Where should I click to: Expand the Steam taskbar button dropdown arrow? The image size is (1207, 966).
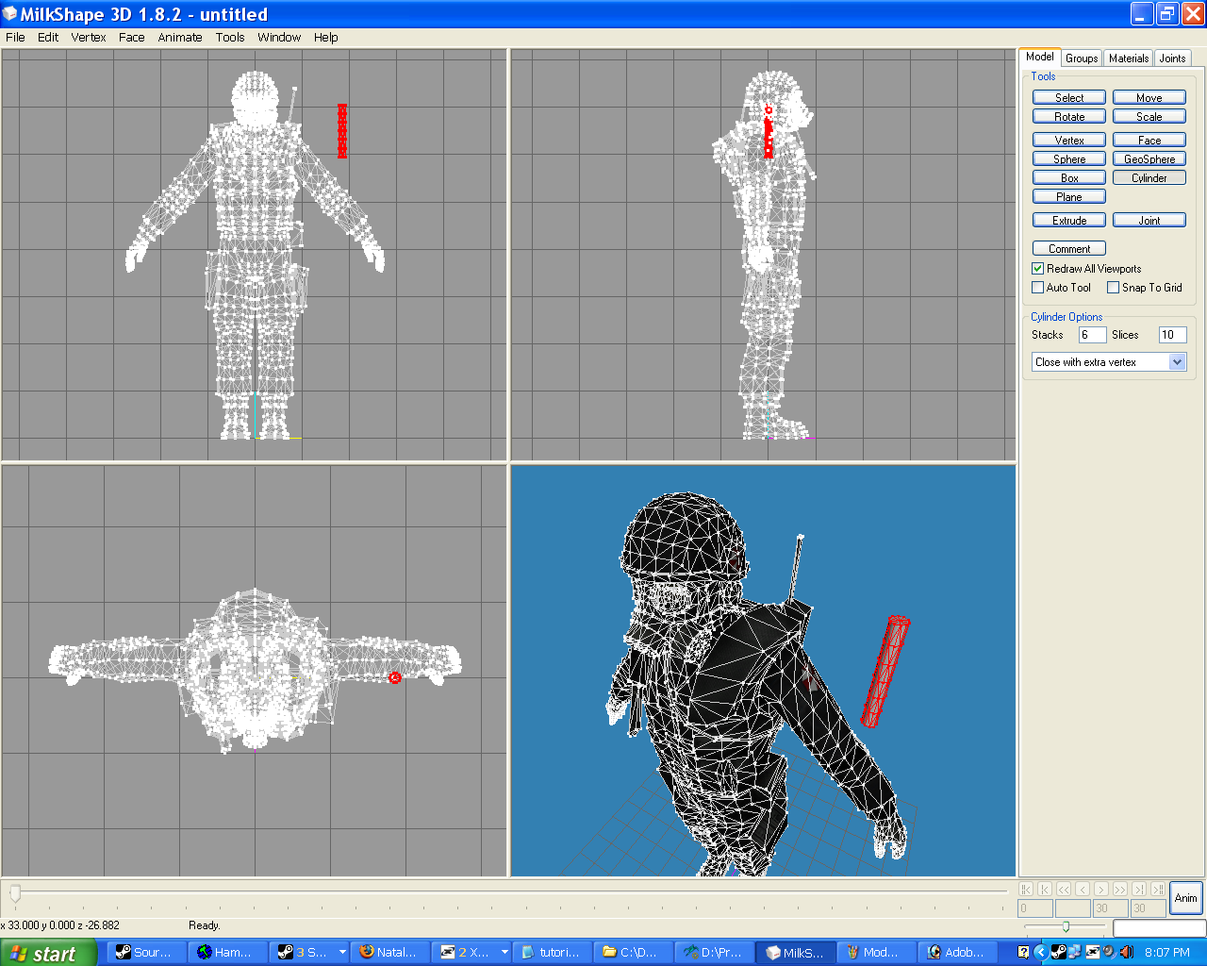click(x=342, y=951)
